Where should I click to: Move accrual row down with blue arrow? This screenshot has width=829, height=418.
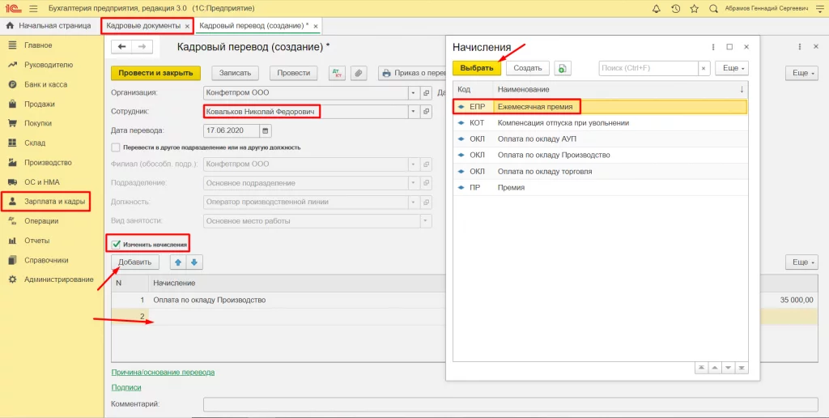pos(194,262)
